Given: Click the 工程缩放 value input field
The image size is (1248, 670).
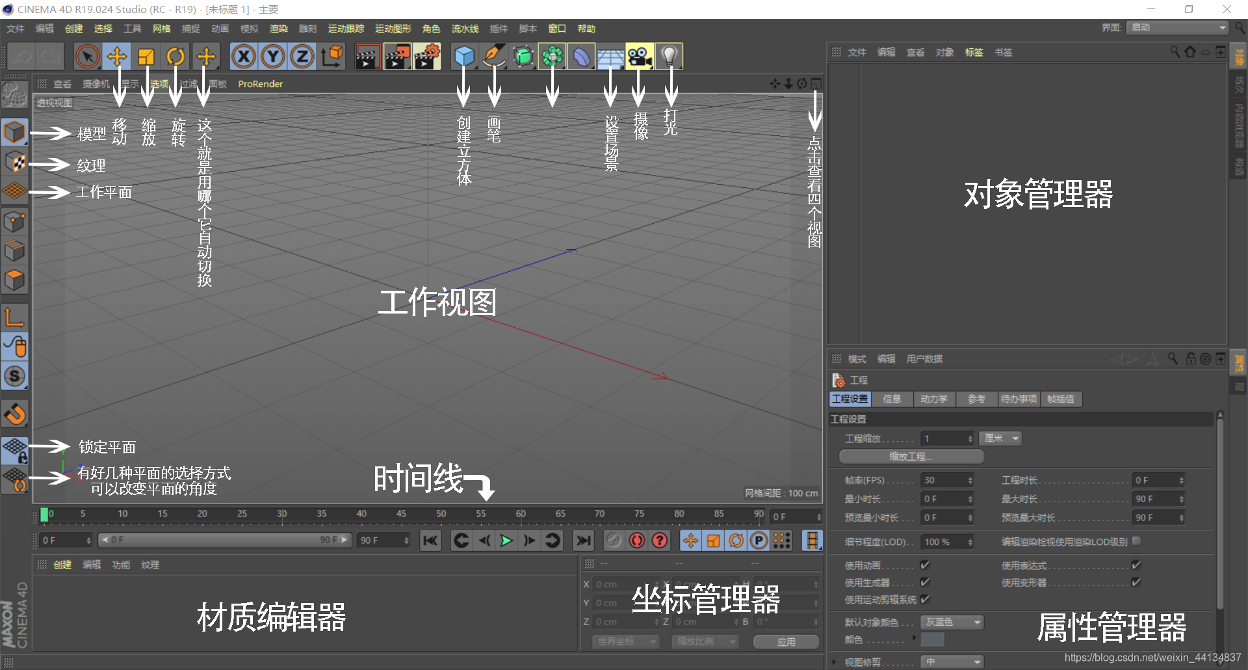Looking at the screenshot, I should pyautogui.click(x=947, y=438).
